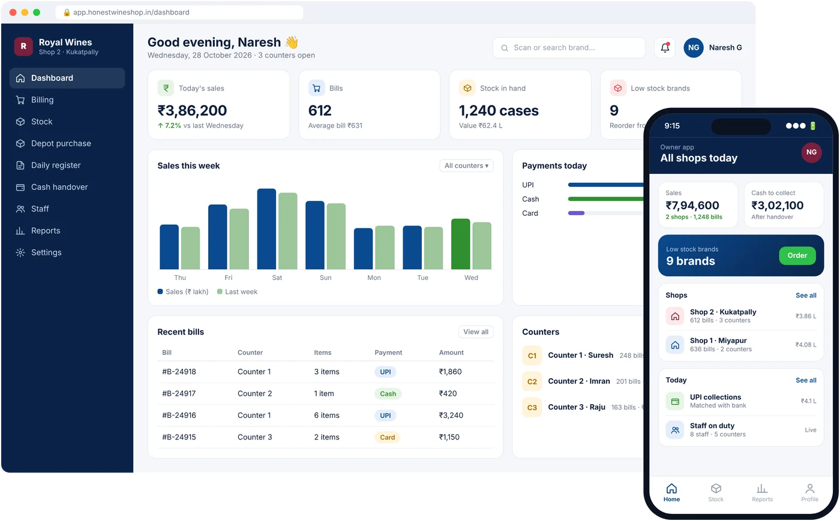Image resolution: width=840 pixels, height=521 pixels.
Task: Click the C3 counter badge
Action: pyautogui.click(x=532, y=408)
